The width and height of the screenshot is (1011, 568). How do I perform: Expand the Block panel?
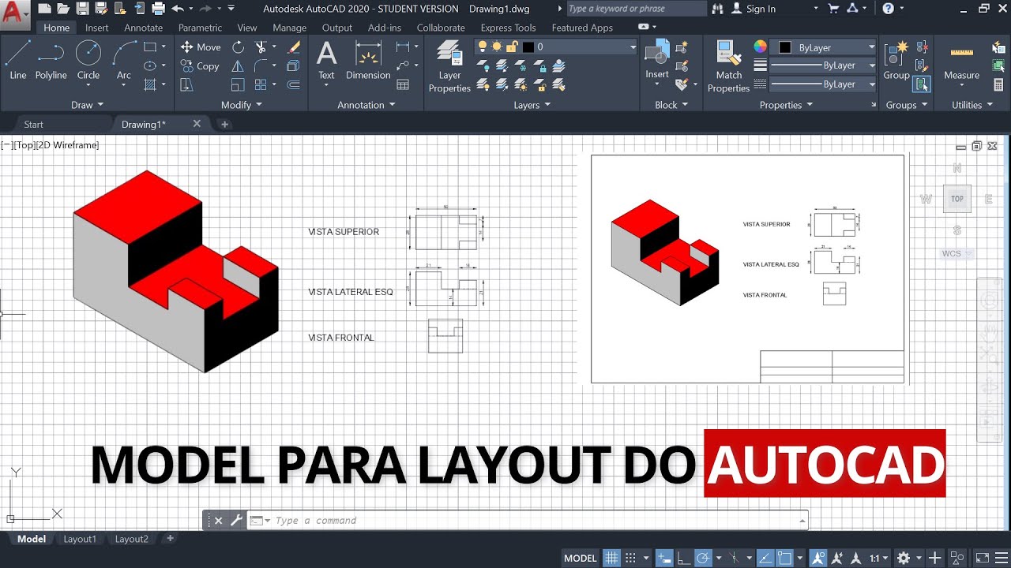click(671, 105)
